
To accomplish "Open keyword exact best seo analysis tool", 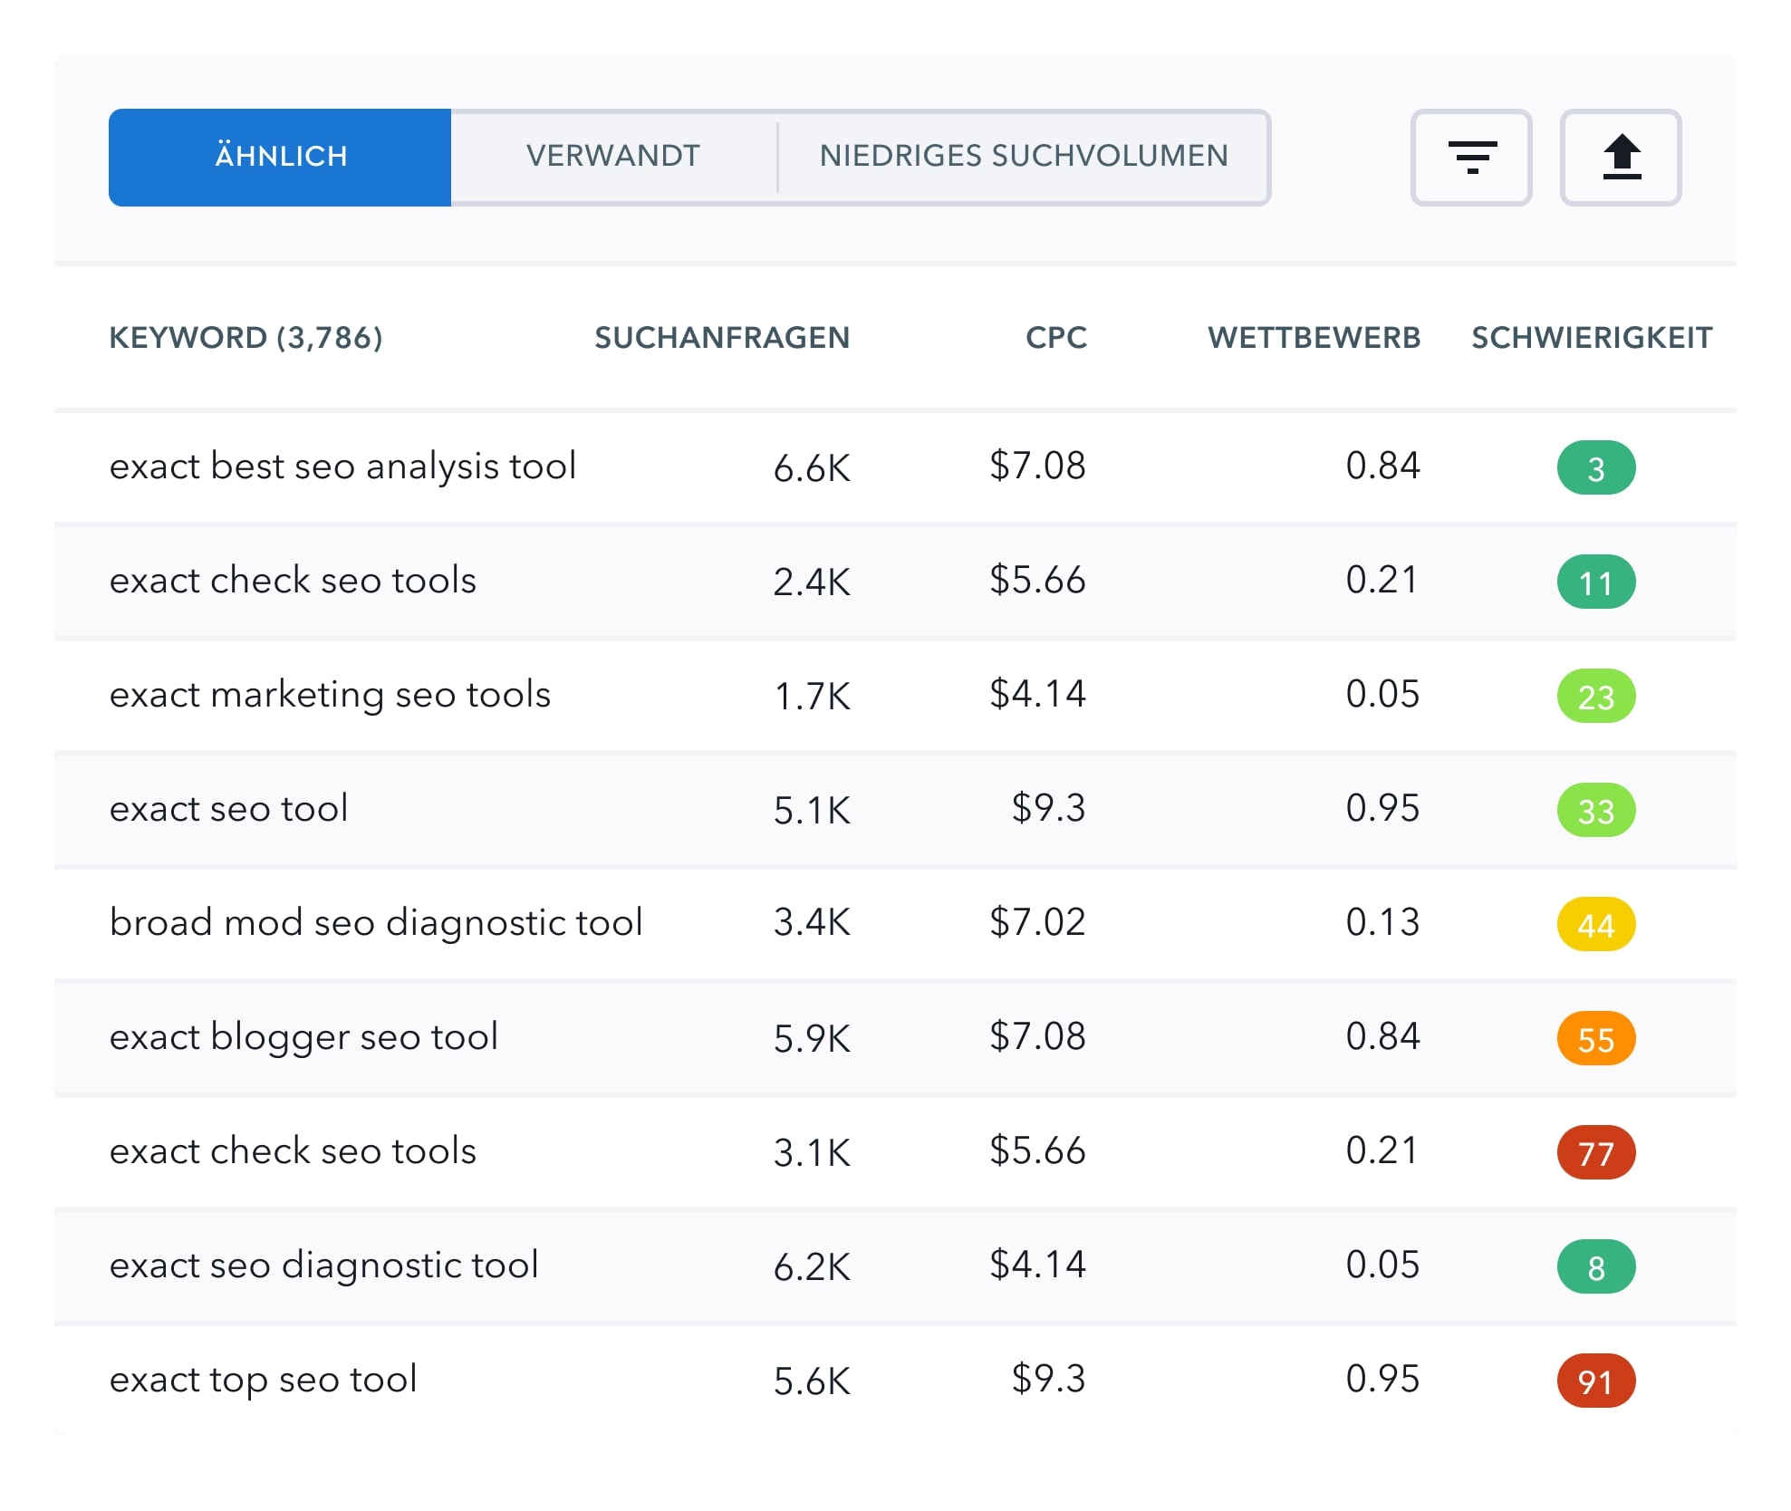I will coord(342,467).
